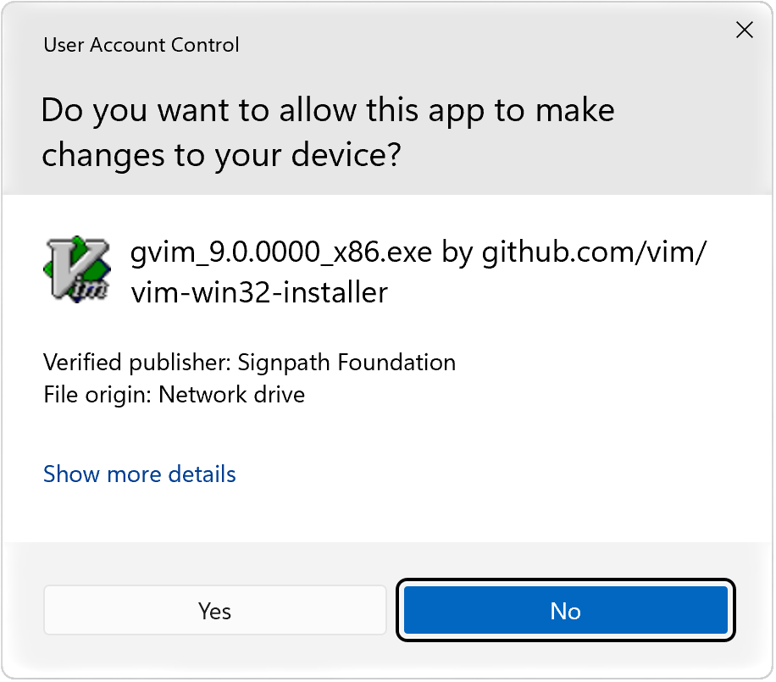
Task: Approve the app with the Yes button
Action: (x=214, y=610)
